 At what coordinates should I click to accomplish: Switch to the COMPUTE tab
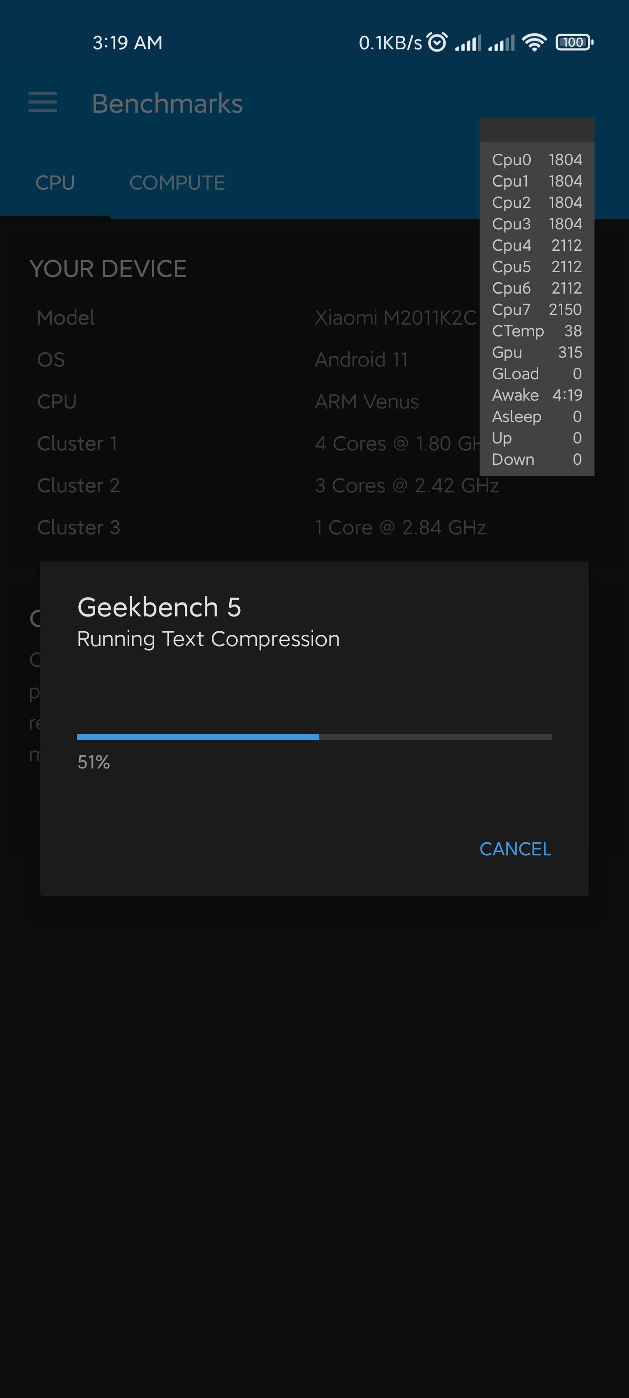tap(177, 183)
